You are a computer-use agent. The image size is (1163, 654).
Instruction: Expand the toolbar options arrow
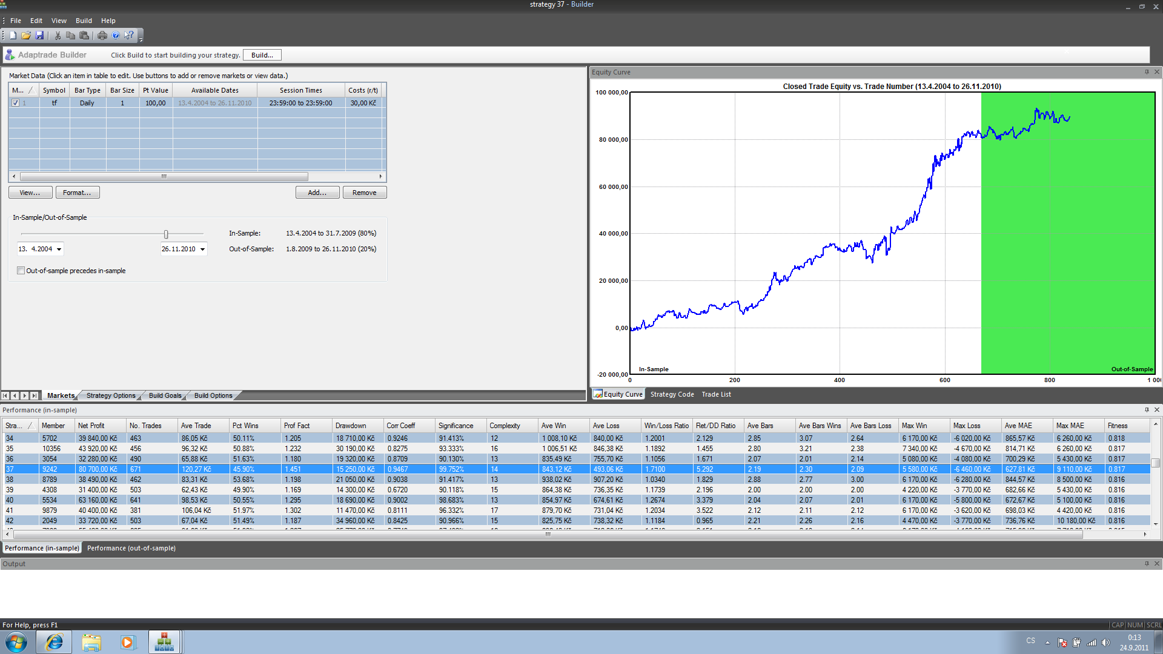coord(141,39)
